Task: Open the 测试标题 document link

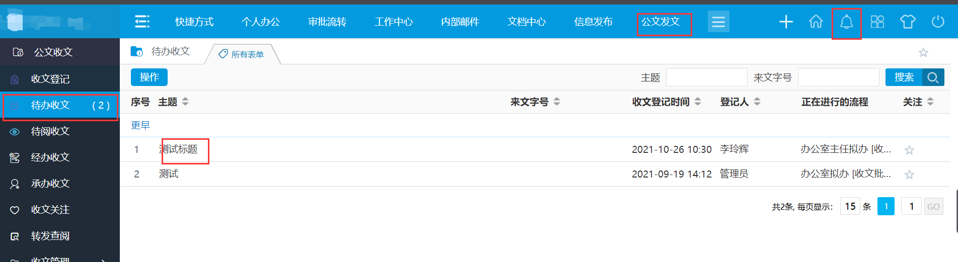Action: [x=179, y=149]
